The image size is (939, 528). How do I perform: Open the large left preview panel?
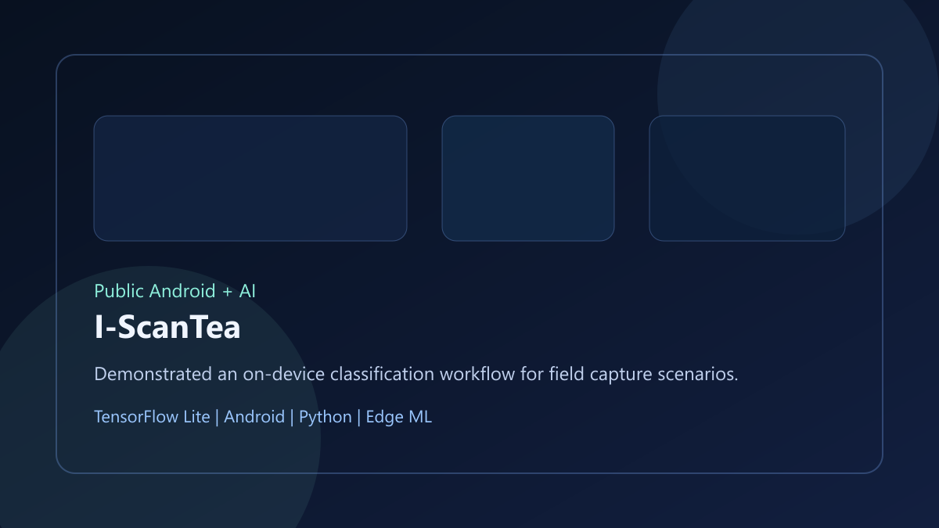(x=250, y=178)
